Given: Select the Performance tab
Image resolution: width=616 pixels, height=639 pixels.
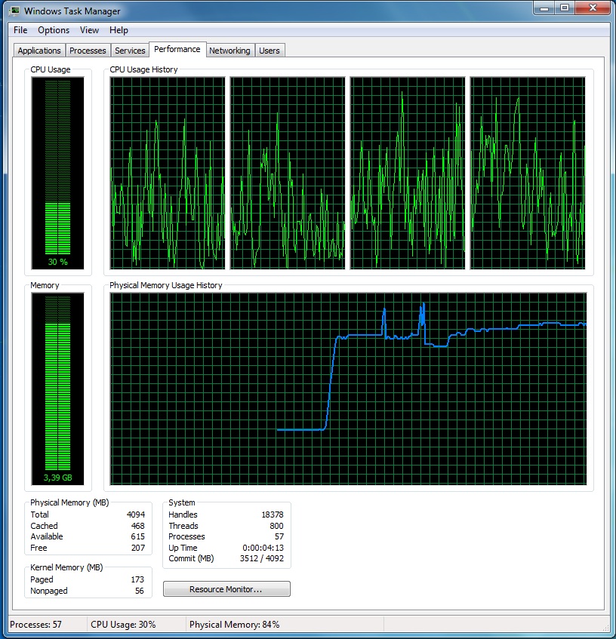Looking at the screenshot, I should [x=177, y=49].
